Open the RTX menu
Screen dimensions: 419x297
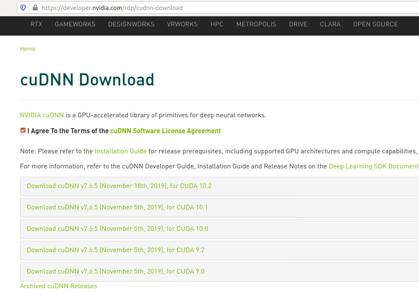36,24
